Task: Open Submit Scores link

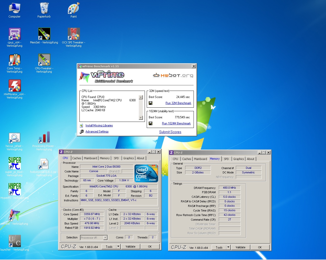Action: [x=170, y=132]
